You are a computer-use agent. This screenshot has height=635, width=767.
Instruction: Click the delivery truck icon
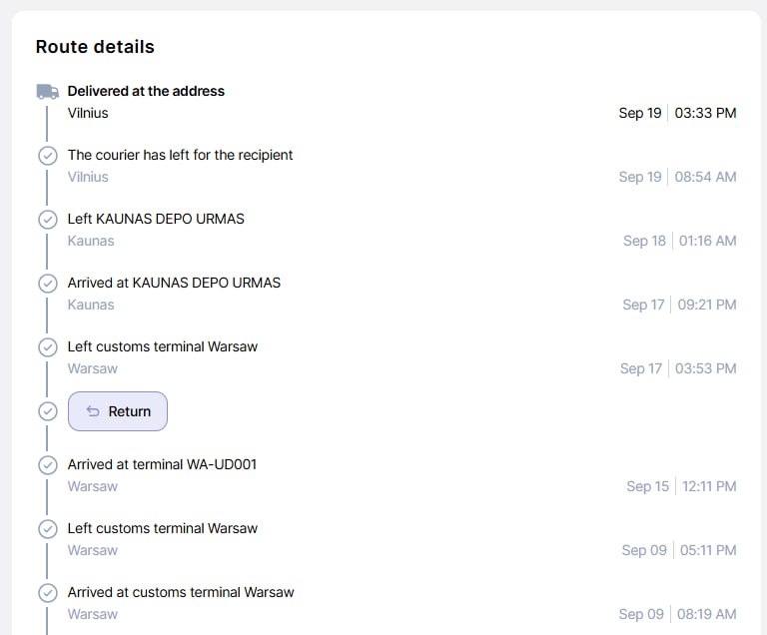[x=47, y=91]
